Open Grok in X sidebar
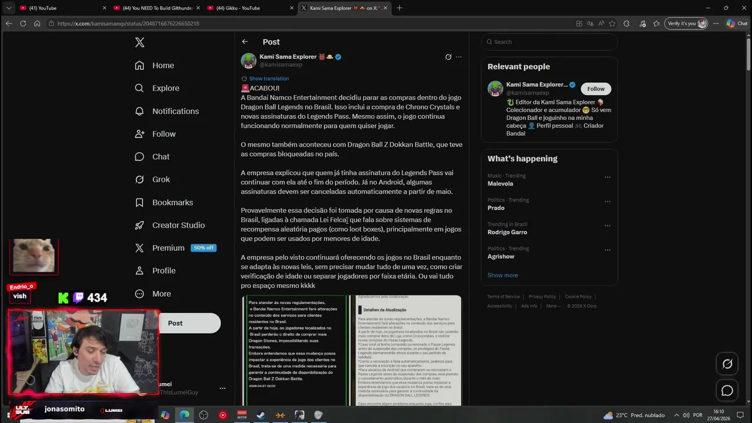 (152, 179)
